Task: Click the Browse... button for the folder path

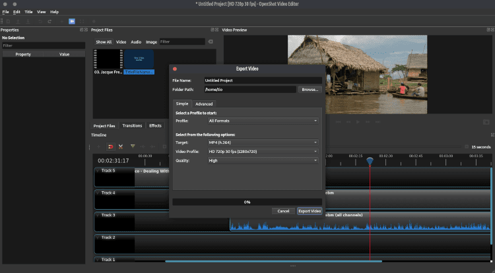Action: [x=310, y=90]
